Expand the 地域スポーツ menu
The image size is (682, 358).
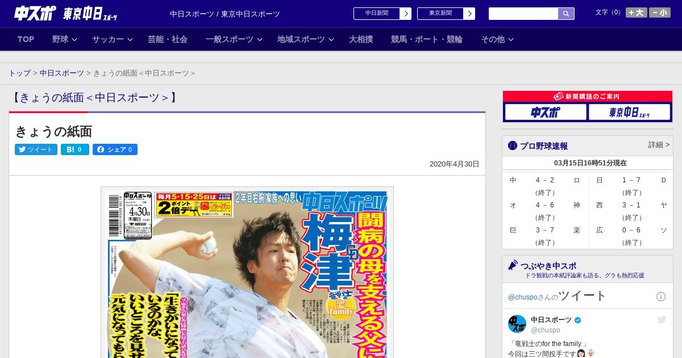306,39
